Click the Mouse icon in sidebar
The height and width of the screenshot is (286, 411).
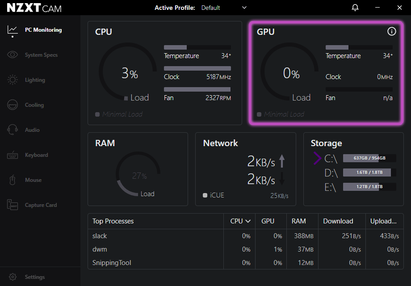pos(13,180)
